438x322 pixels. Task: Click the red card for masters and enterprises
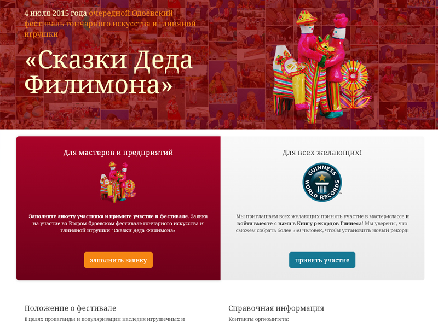pos(118,208)
